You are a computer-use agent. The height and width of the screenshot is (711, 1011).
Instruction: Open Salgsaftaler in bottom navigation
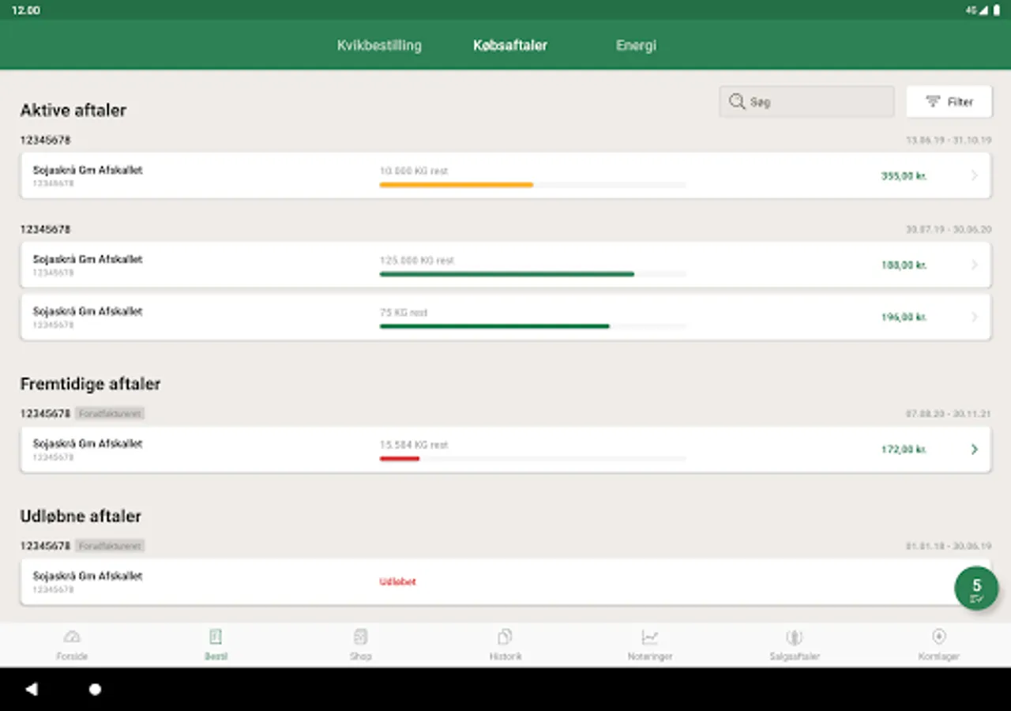pyautogui.click(x=794, y=645)
